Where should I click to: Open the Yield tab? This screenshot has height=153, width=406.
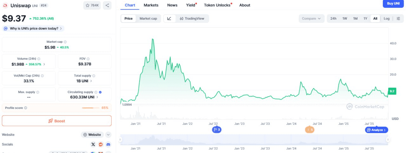click(x=191, y=5)
